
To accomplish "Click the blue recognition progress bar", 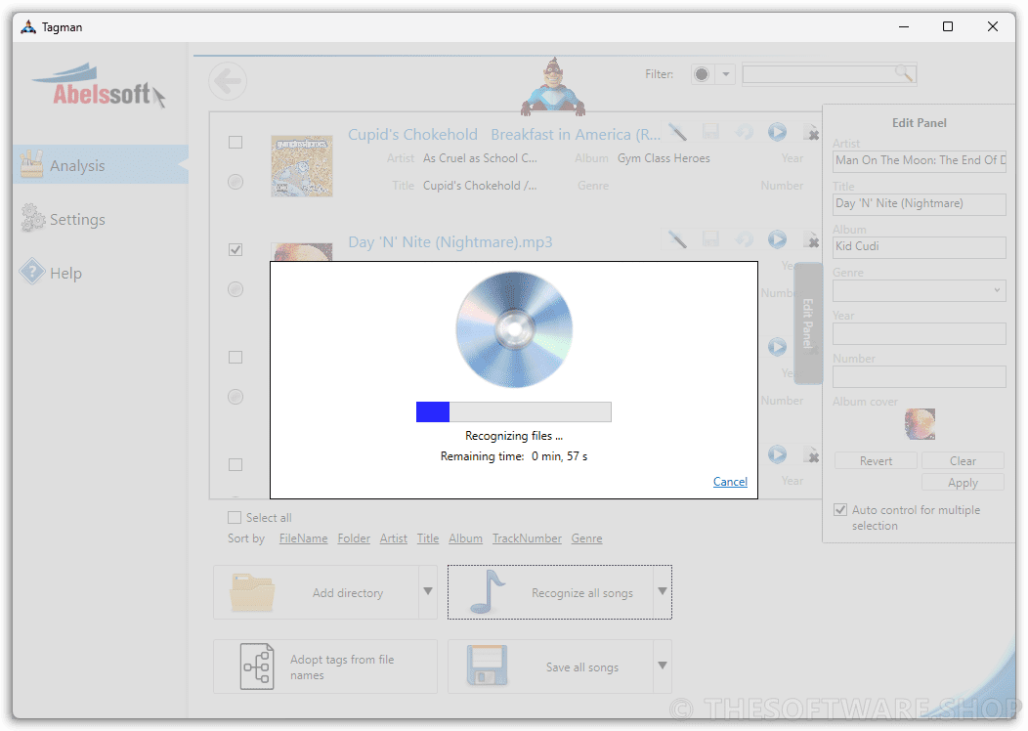I will coord(513,411).
